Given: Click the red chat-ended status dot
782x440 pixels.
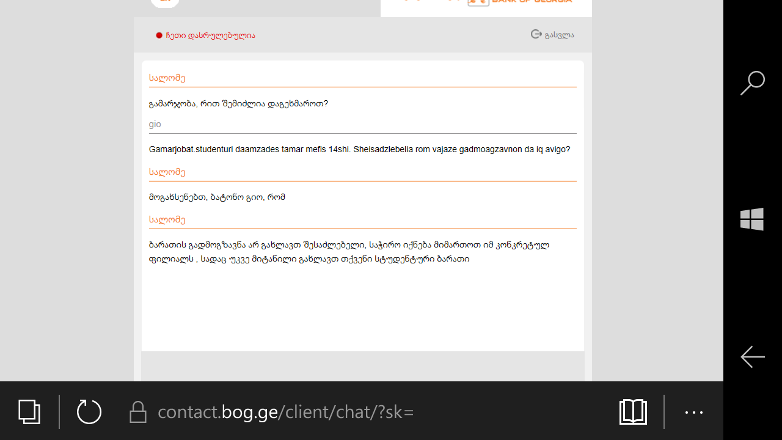Looking at the screenshot, I should tap(159, 35).
